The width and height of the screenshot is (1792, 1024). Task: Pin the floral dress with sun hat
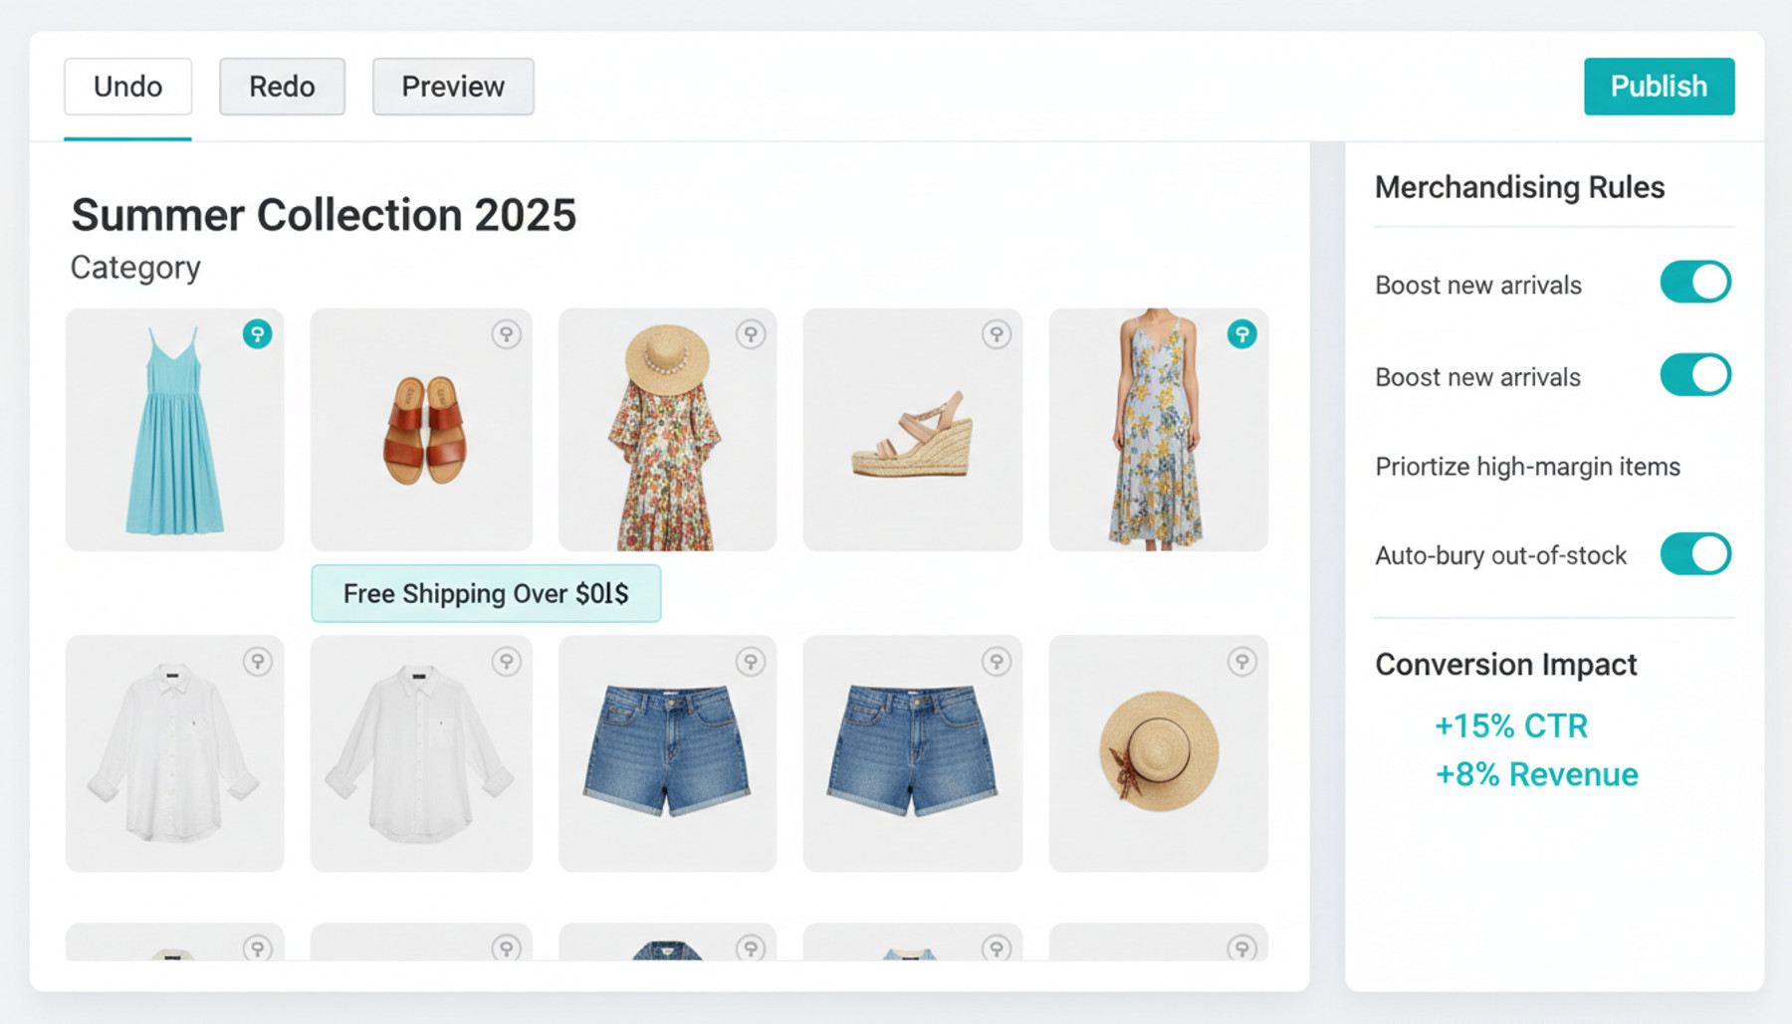click(751, 334)
